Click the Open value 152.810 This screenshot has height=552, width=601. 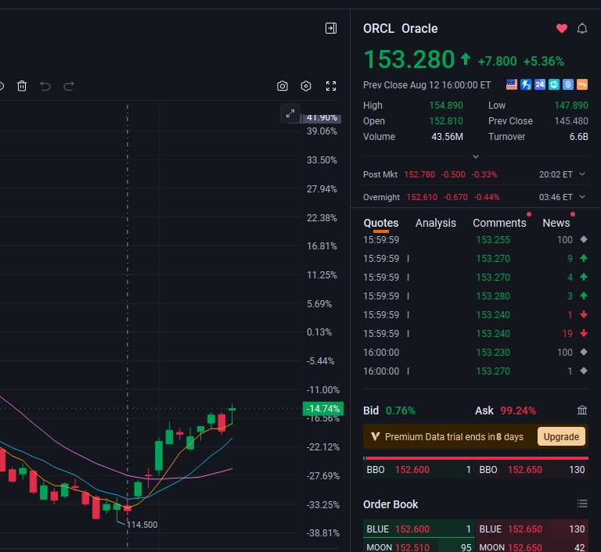coord(446,121)
